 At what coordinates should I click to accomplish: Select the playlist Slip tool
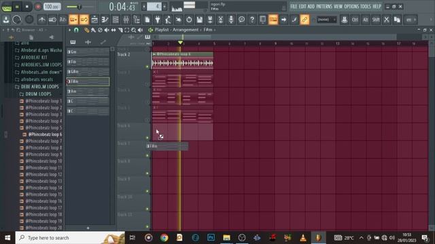click(x=114, y=30)
